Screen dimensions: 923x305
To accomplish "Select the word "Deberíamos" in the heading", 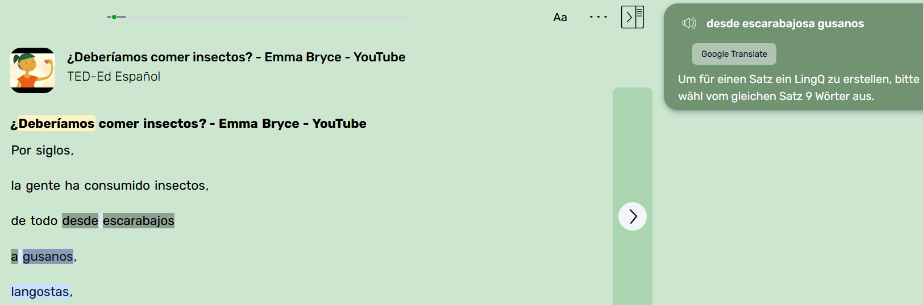I will pyautogui.click(x=56, y=124).
